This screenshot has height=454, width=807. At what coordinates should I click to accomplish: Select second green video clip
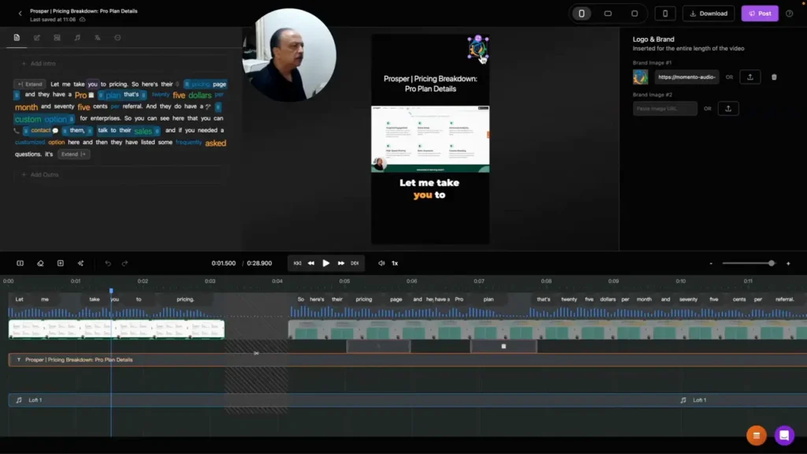click(x=548, y=329)
